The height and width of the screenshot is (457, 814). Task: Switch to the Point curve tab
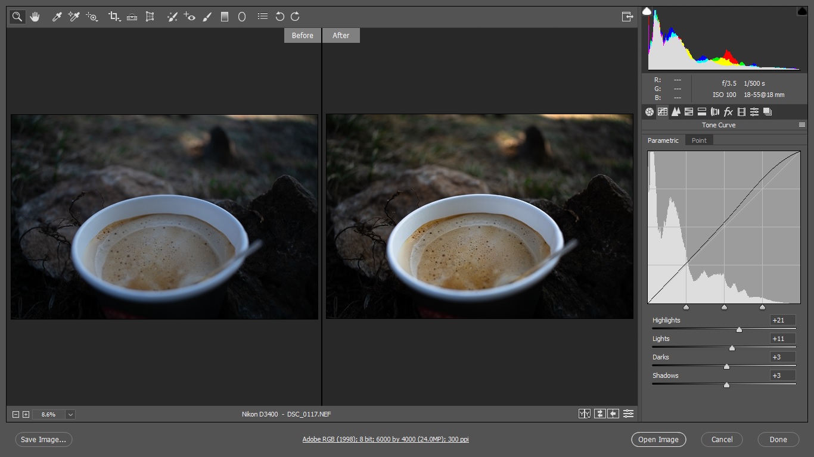(699, 140)
